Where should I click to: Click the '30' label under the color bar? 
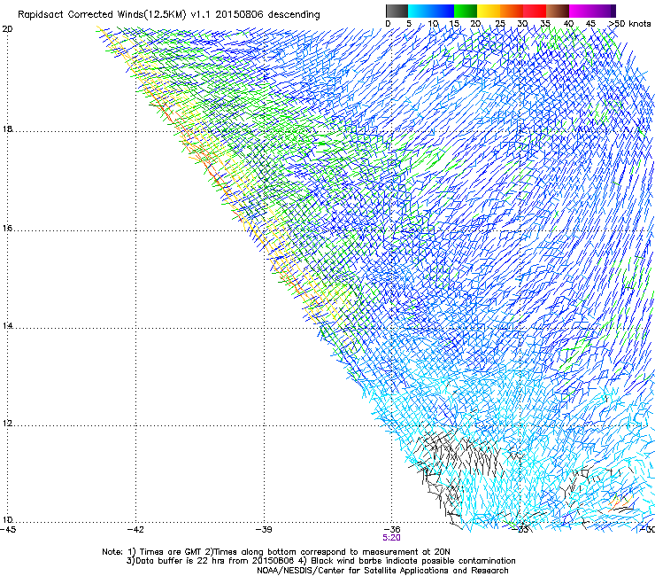click(x=522, y=24)
